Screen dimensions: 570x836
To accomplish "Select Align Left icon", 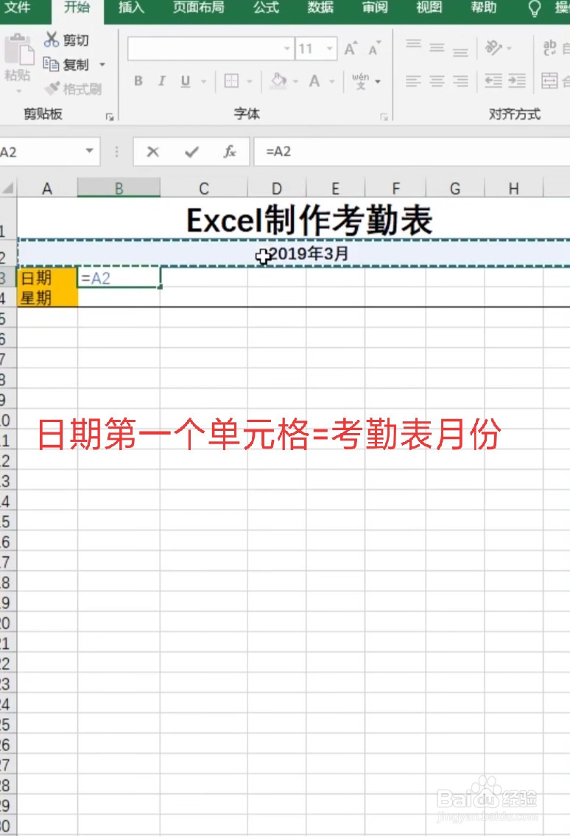I will click(413, 81).
